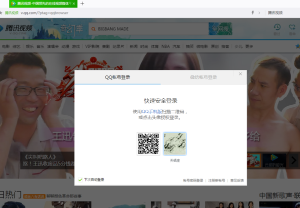Open the 娱乐 category
The height and width of the screenshot is (208, 300).
tap(29, 46)
